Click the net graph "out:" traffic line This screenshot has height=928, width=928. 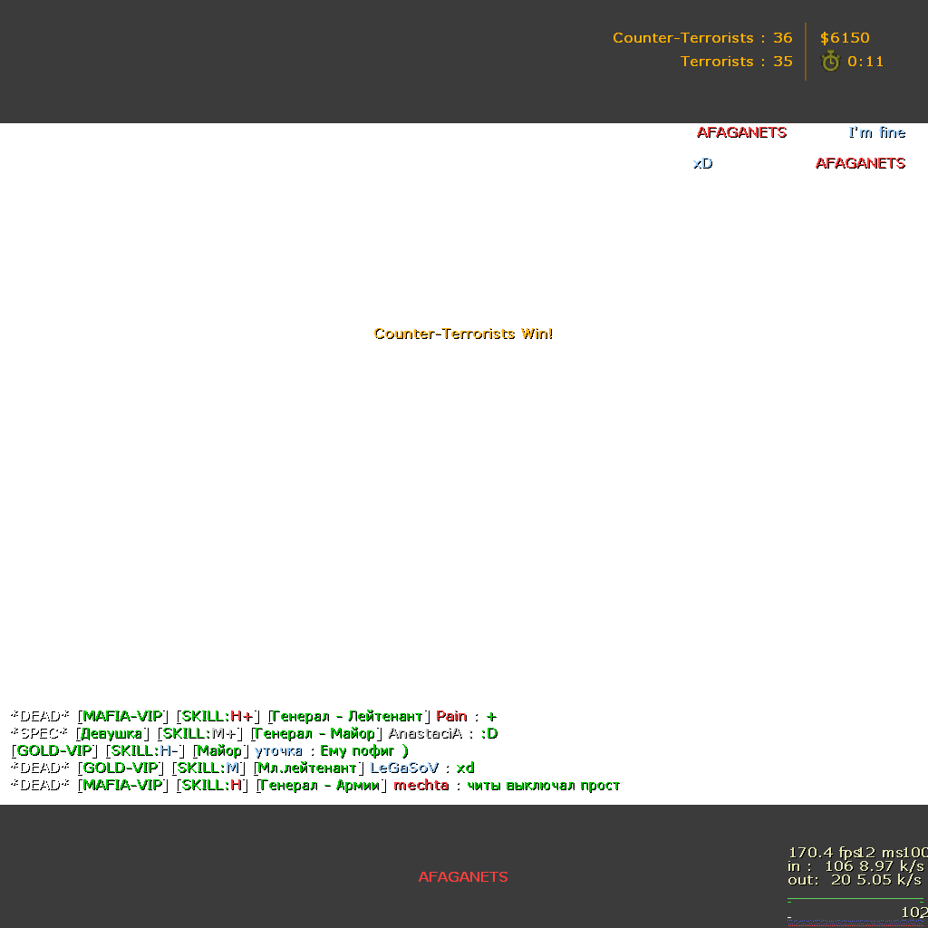[x=854, y=880]
